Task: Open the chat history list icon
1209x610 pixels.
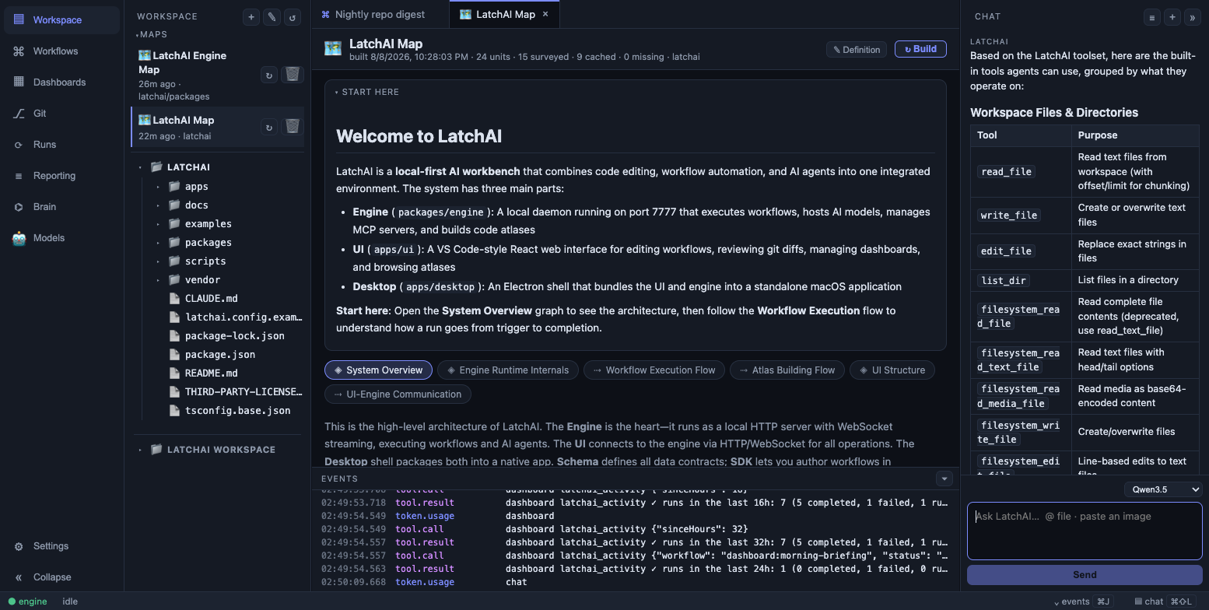Action: click(1152, 16)
